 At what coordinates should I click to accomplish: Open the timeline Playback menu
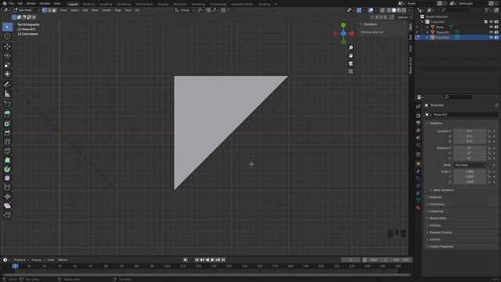[x=21, y=260]
